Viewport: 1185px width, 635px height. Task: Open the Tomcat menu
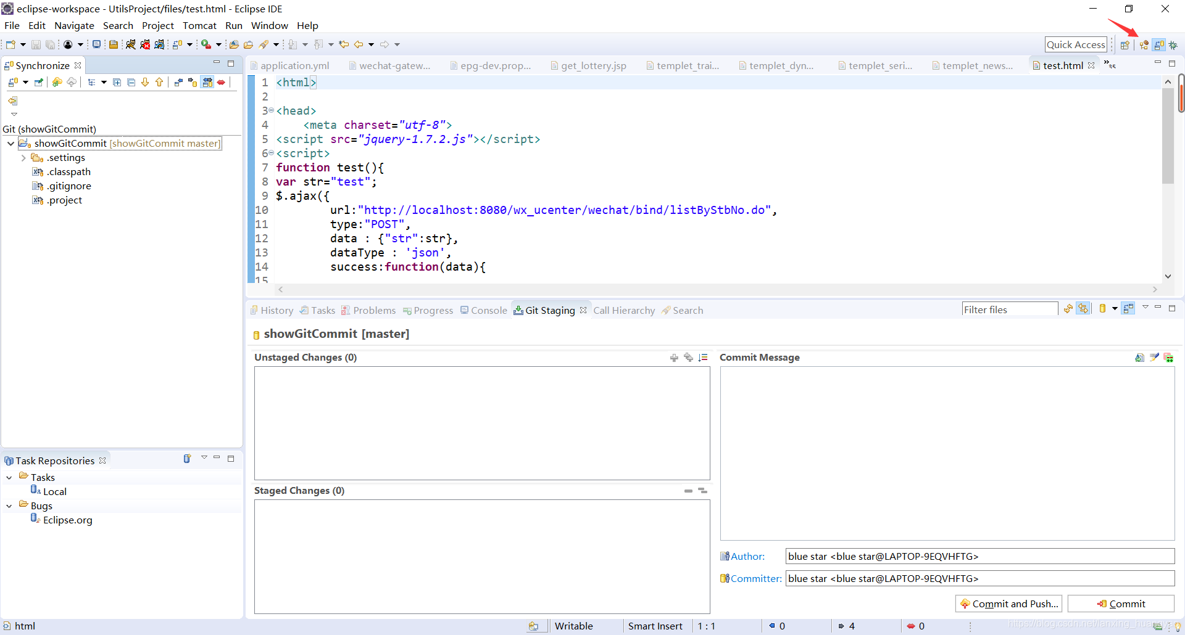pos(199,26)
